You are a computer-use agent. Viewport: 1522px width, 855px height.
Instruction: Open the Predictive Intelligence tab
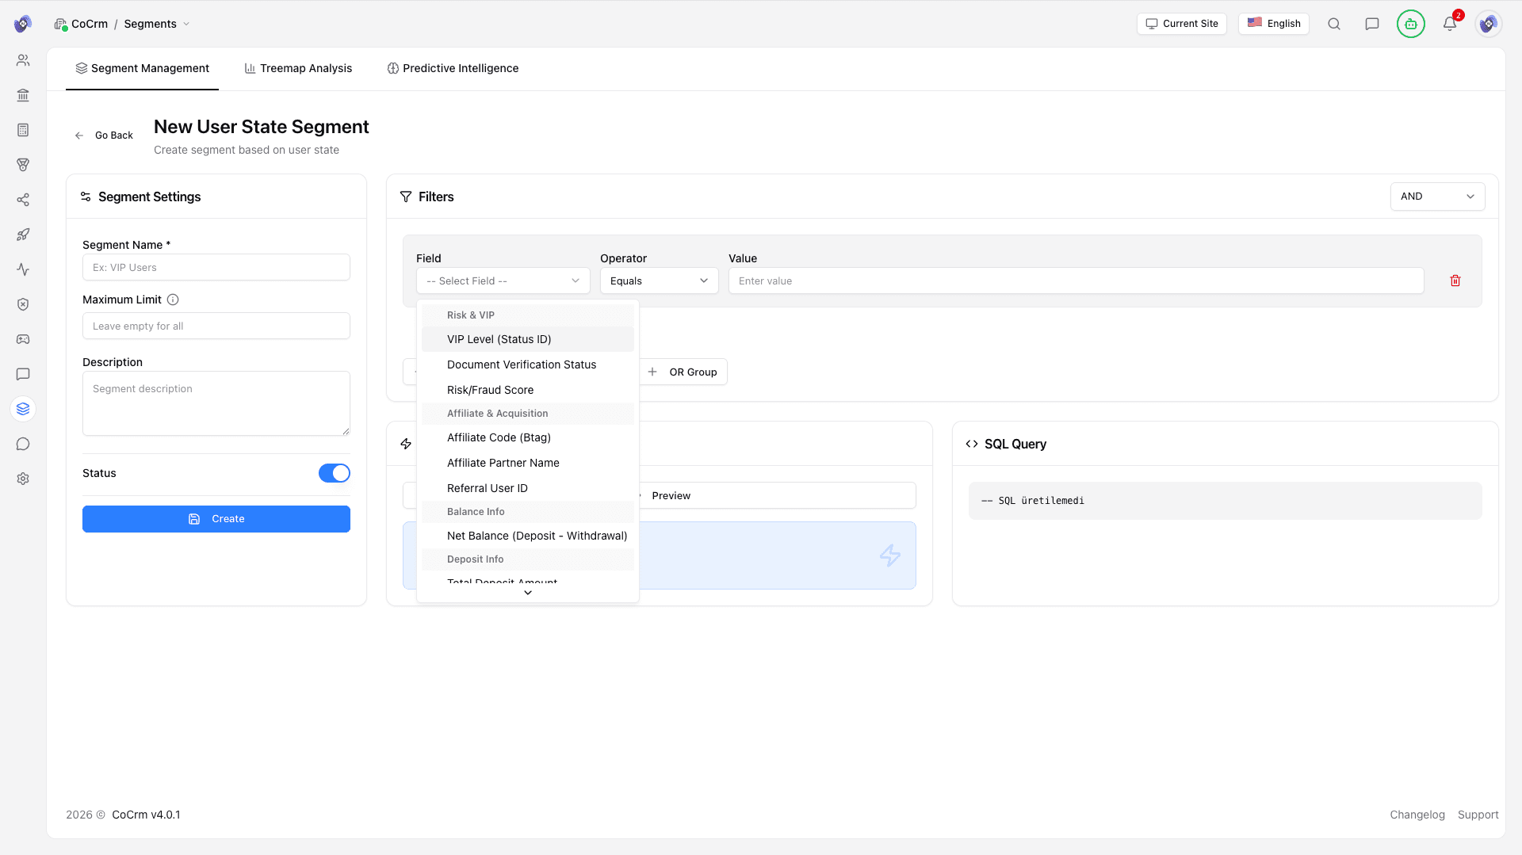(453, 68)
